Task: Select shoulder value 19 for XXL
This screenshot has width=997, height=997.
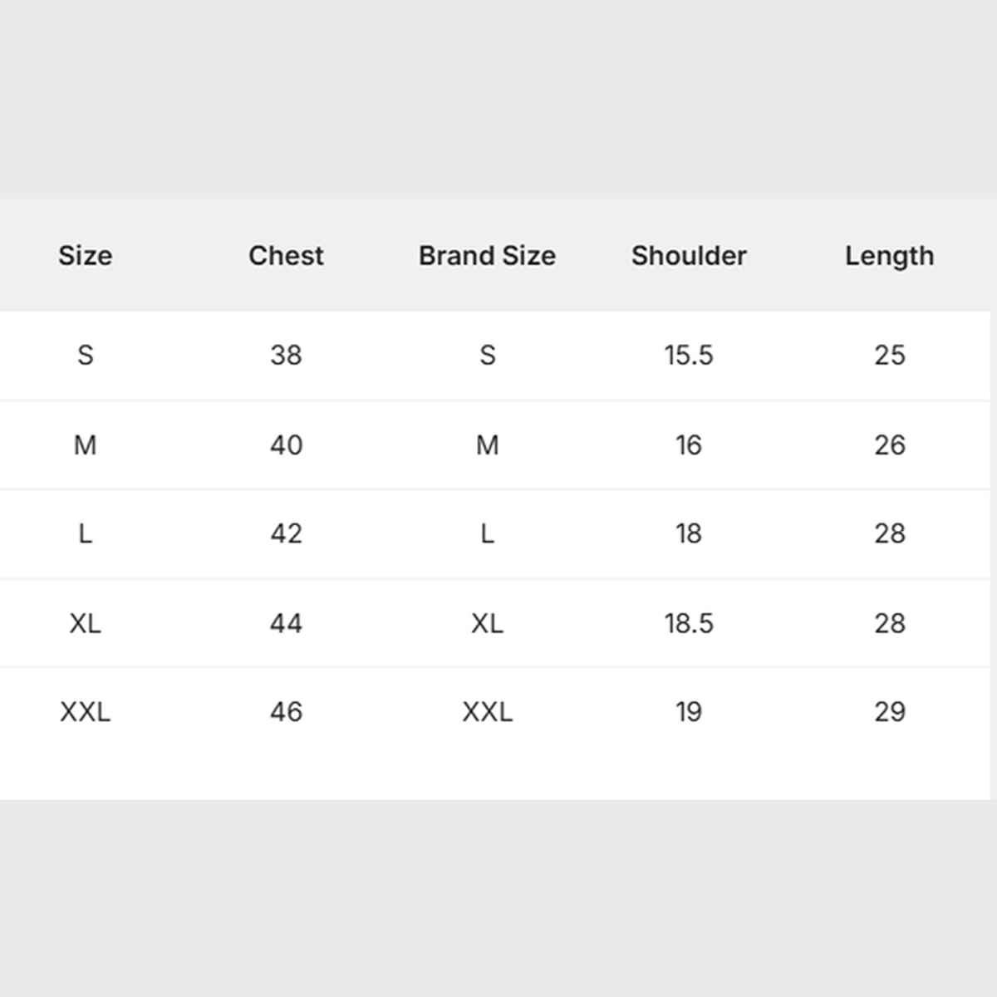Action: pyautogui.click(x=689, y=712)
